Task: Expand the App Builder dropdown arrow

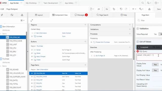Action: click(21, 3)
